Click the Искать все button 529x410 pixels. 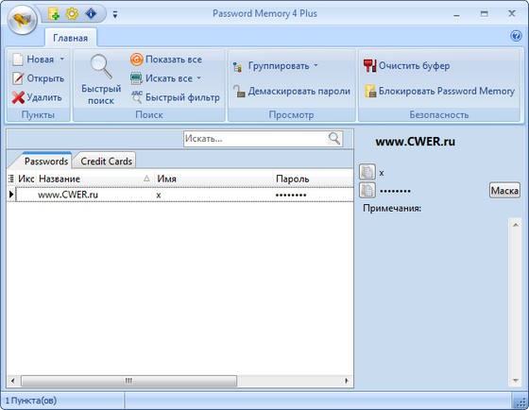click(162, 78)
